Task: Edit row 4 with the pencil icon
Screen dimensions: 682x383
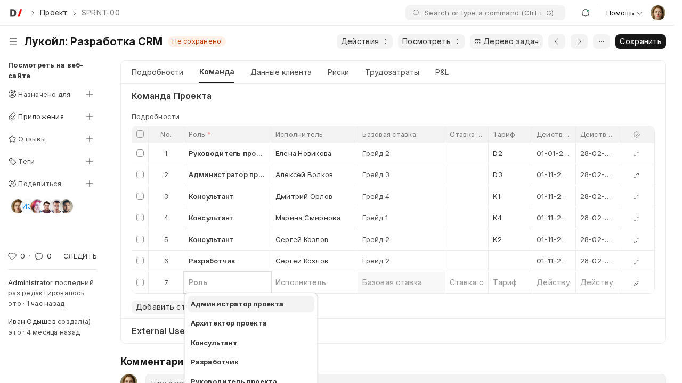Action: click(637, 218)
